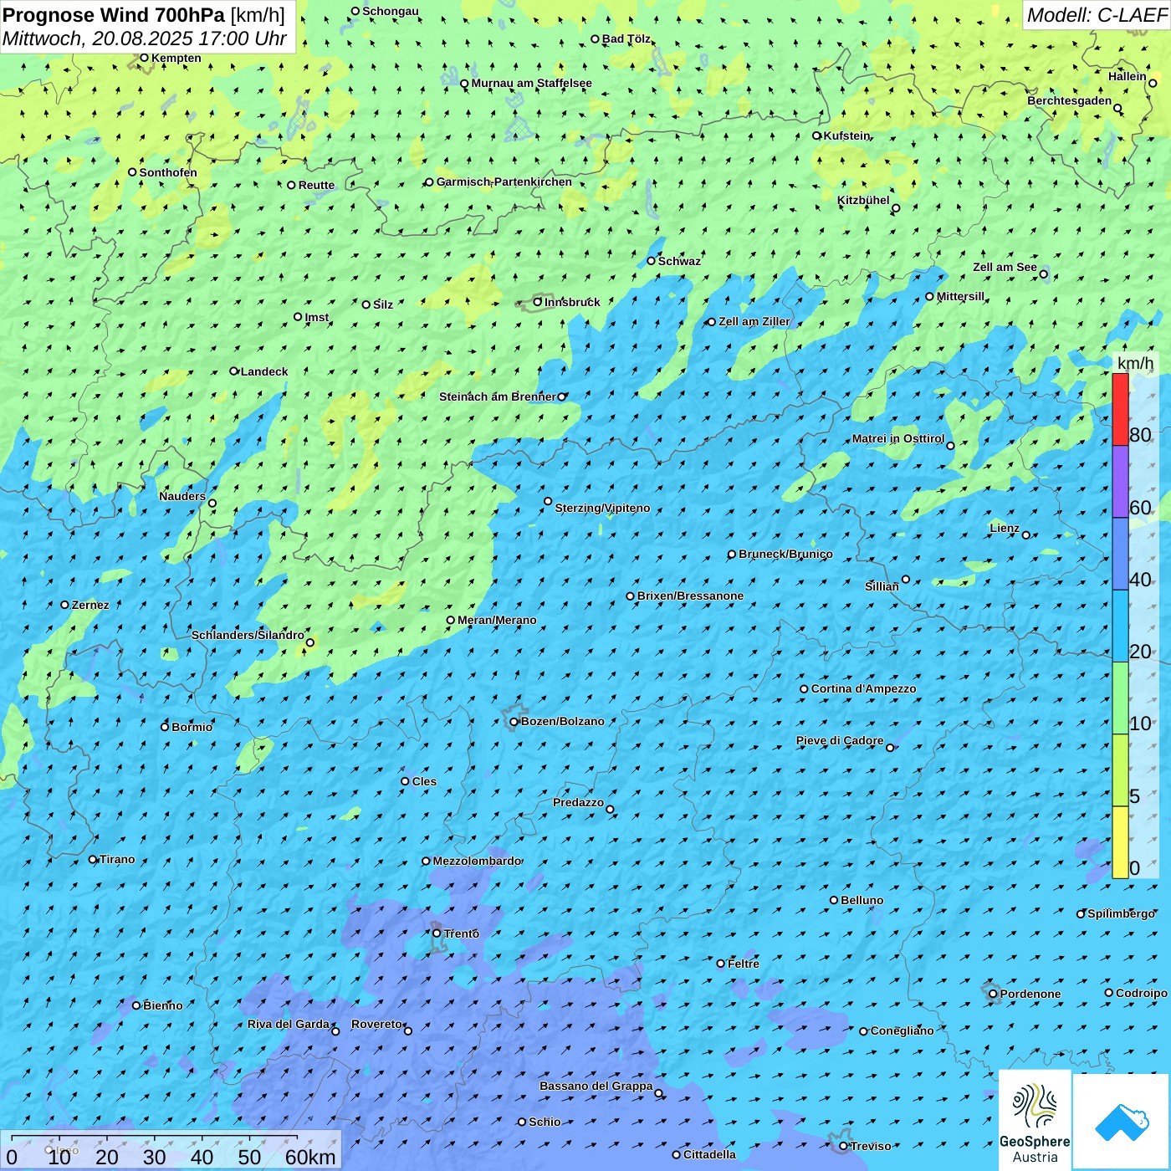Screen dimensions: 1171x1171
Task: Click the 'Cittadella' label
Action: (709, 1154)
